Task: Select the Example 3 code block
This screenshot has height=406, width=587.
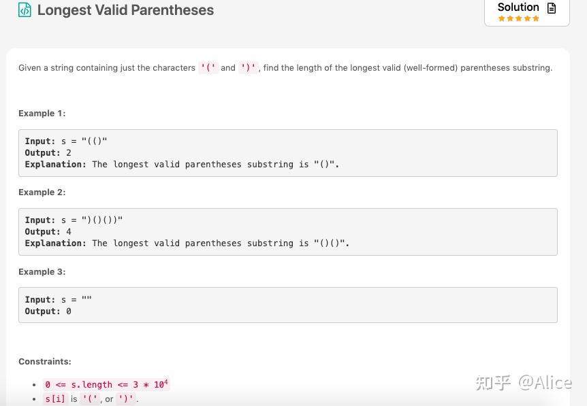Action: 287,305
